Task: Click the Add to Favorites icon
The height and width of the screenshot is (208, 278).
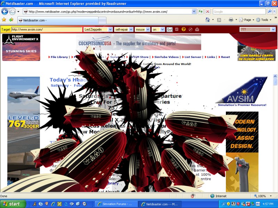Action: (11, 20)
